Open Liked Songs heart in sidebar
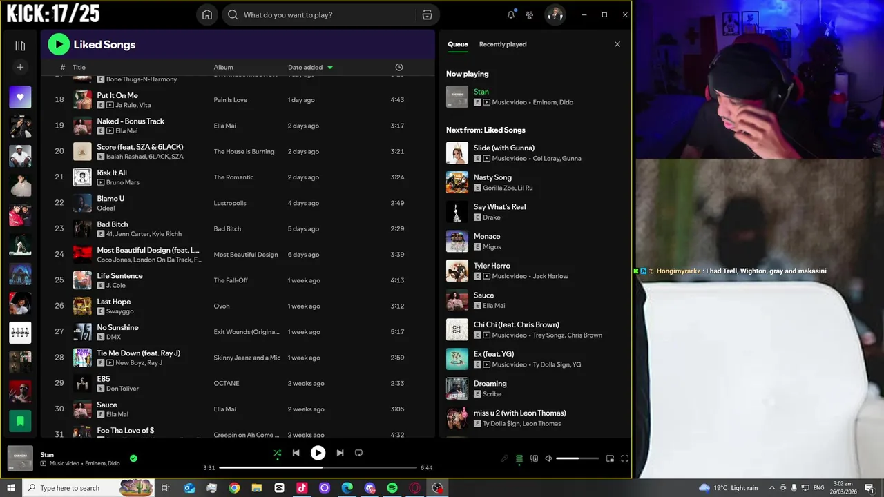 coord(20,97)
